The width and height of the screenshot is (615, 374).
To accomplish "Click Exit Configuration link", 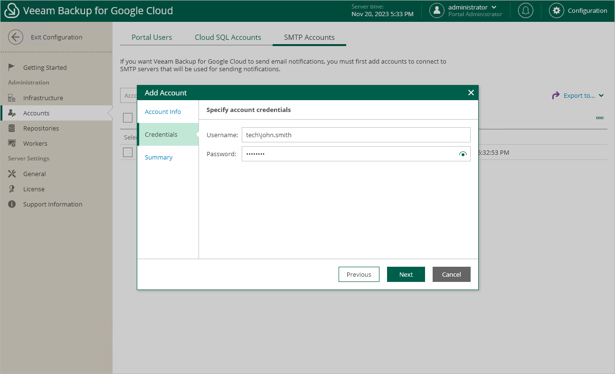I will (x=57, y=37).
